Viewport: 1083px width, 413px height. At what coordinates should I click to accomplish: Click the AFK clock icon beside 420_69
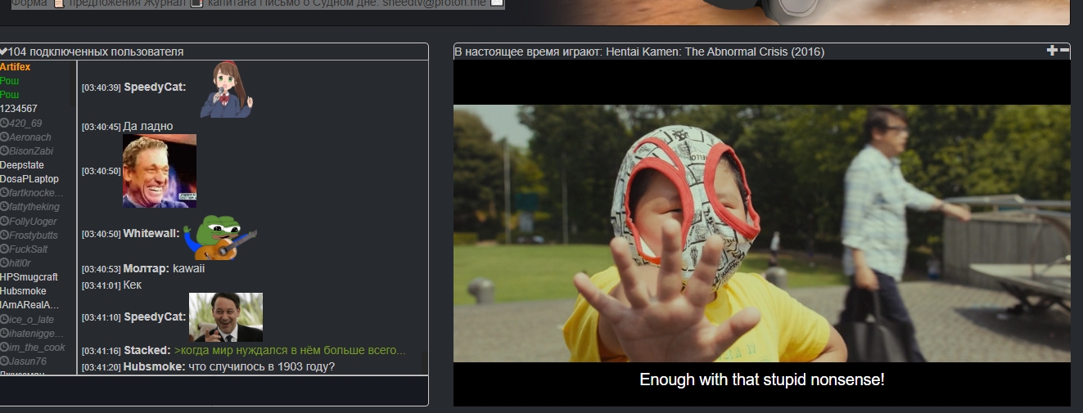point(4,123)
